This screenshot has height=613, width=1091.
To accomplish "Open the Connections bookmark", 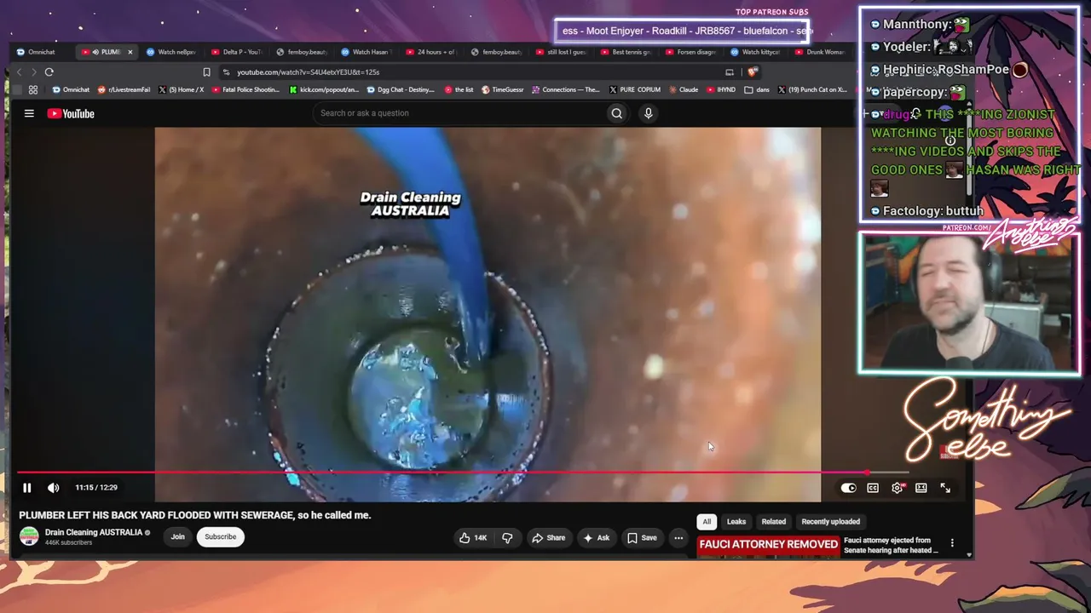I will point(566,89).
